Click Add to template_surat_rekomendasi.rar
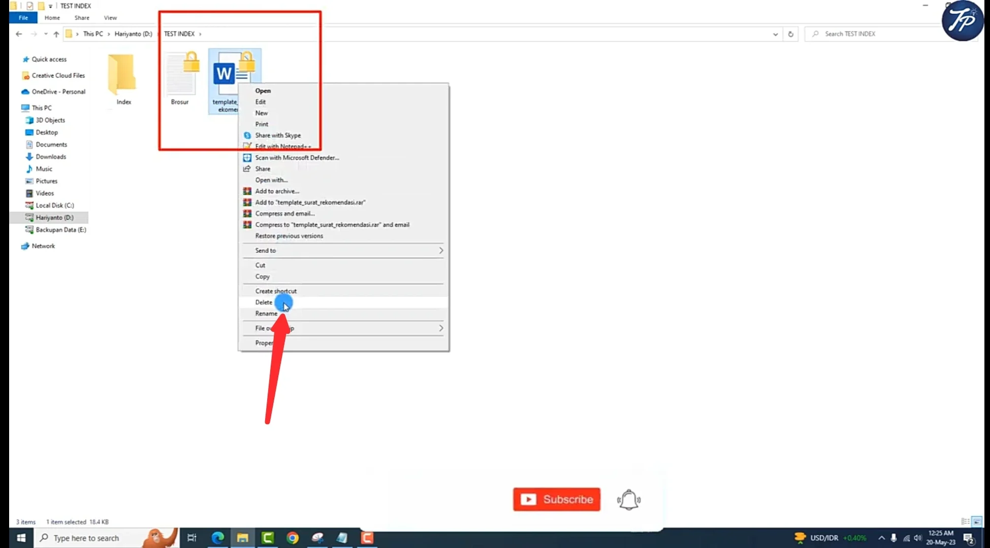The height and width of the screenshot is (548, 990). [310, 202]
